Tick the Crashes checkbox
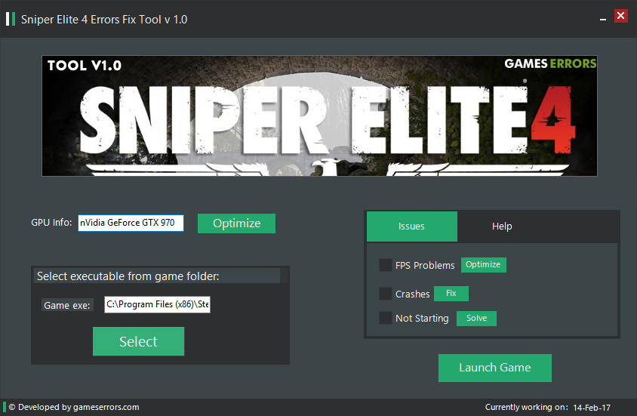Image resolution: width=637 pixels, height=416 pixels. coord(385,293)
